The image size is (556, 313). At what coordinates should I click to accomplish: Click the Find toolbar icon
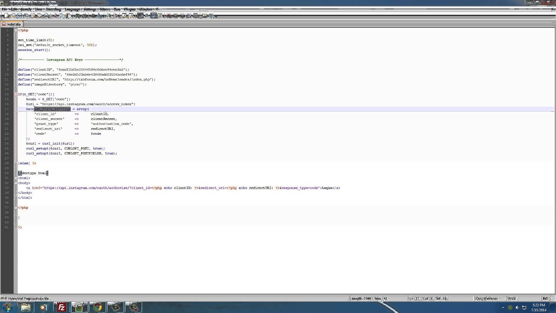(x=93, y=16)
